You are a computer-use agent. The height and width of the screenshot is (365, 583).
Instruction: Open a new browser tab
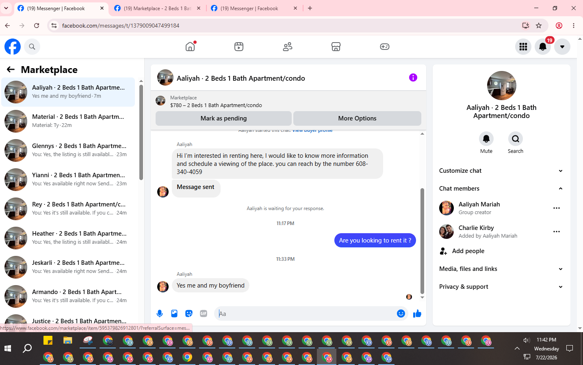[x=310, y=8]
